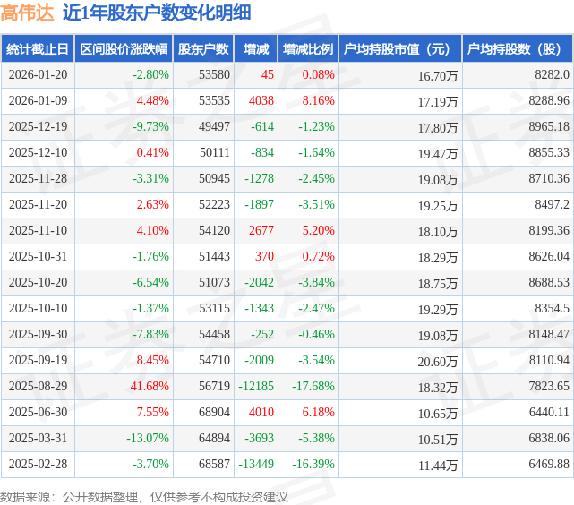Screen dimensions: 574x505
Task: Select the date cell 2025-10-20
Action: (x=39, y=283)
